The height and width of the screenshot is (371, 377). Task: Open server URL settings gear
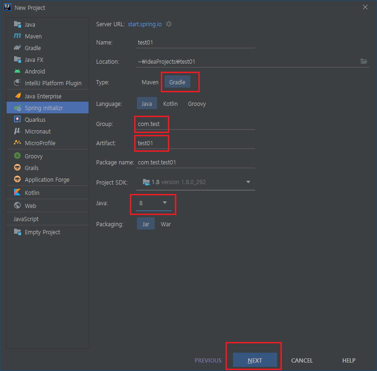[169, 24]
